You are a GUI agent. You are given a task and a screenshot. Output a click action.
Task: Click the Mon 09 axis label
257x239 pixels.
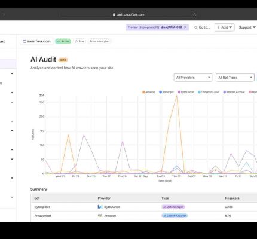tap(207, 176)
